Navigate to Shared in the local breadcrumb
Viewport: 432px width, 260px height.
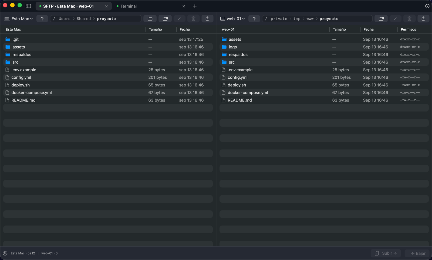(84, 19)
